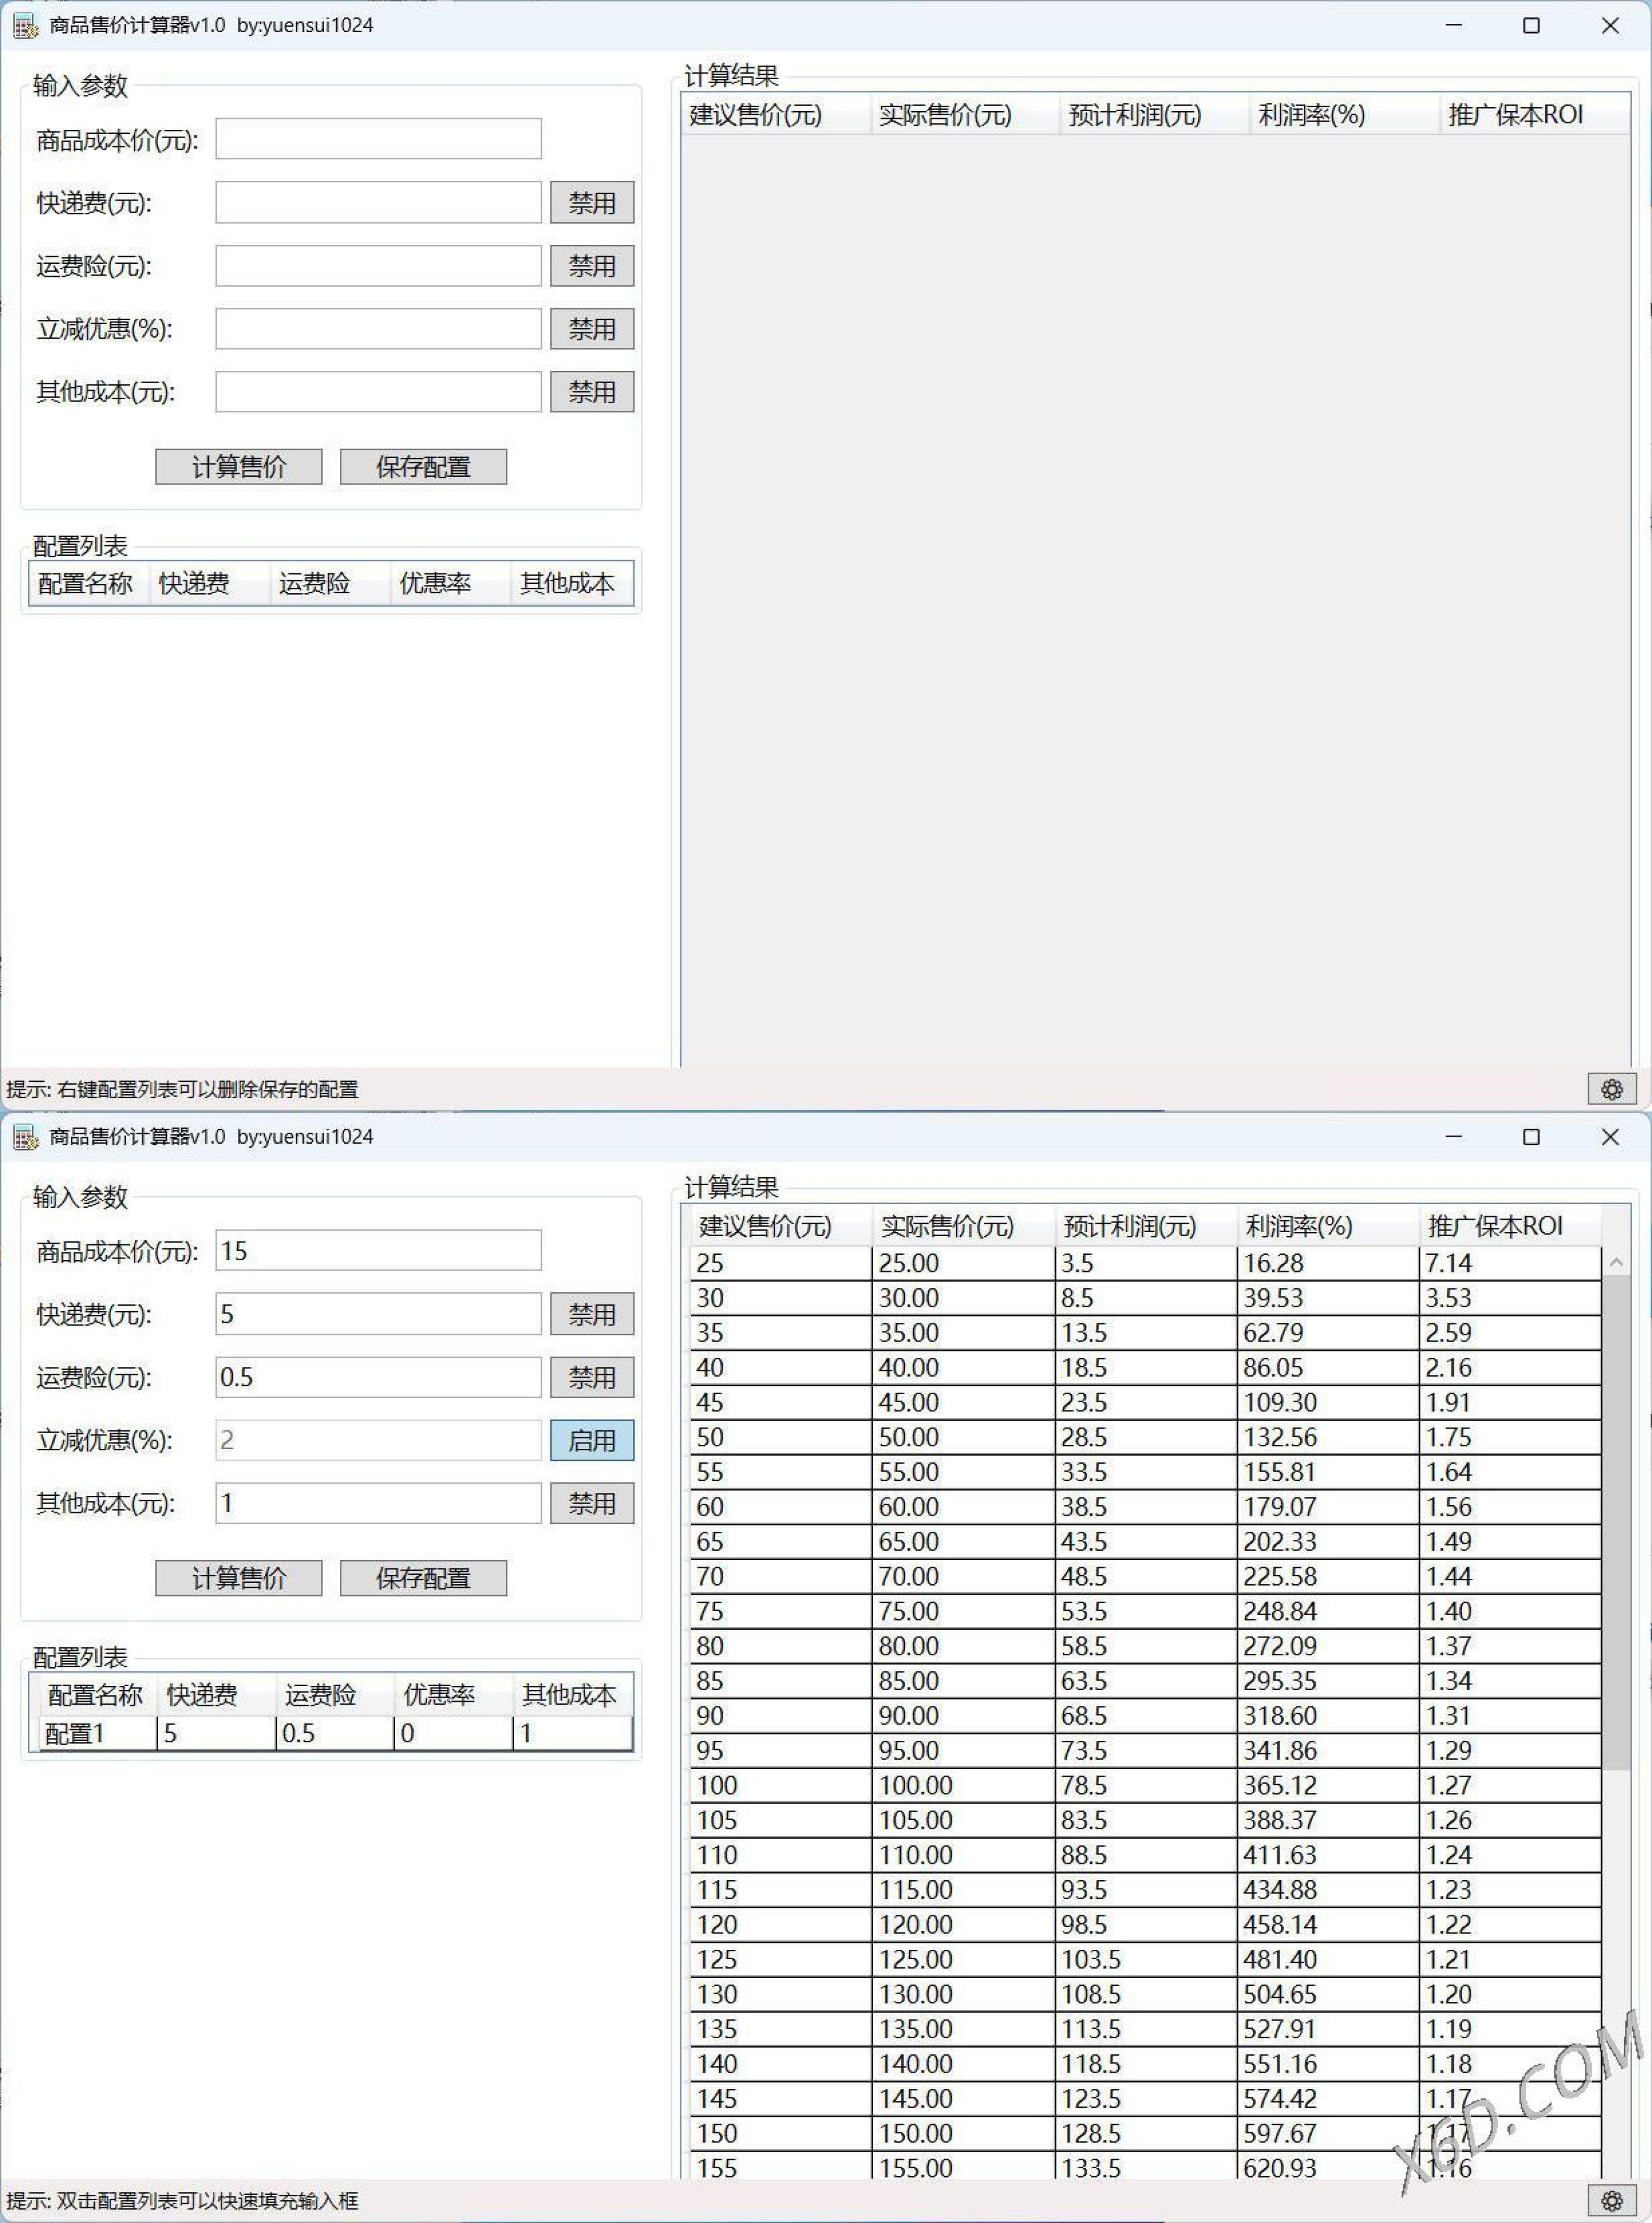The width and height of the screenshot is (1652, 2223).
Task: Open the settings gear in the top window
Action: [x=1612, y=1089]
